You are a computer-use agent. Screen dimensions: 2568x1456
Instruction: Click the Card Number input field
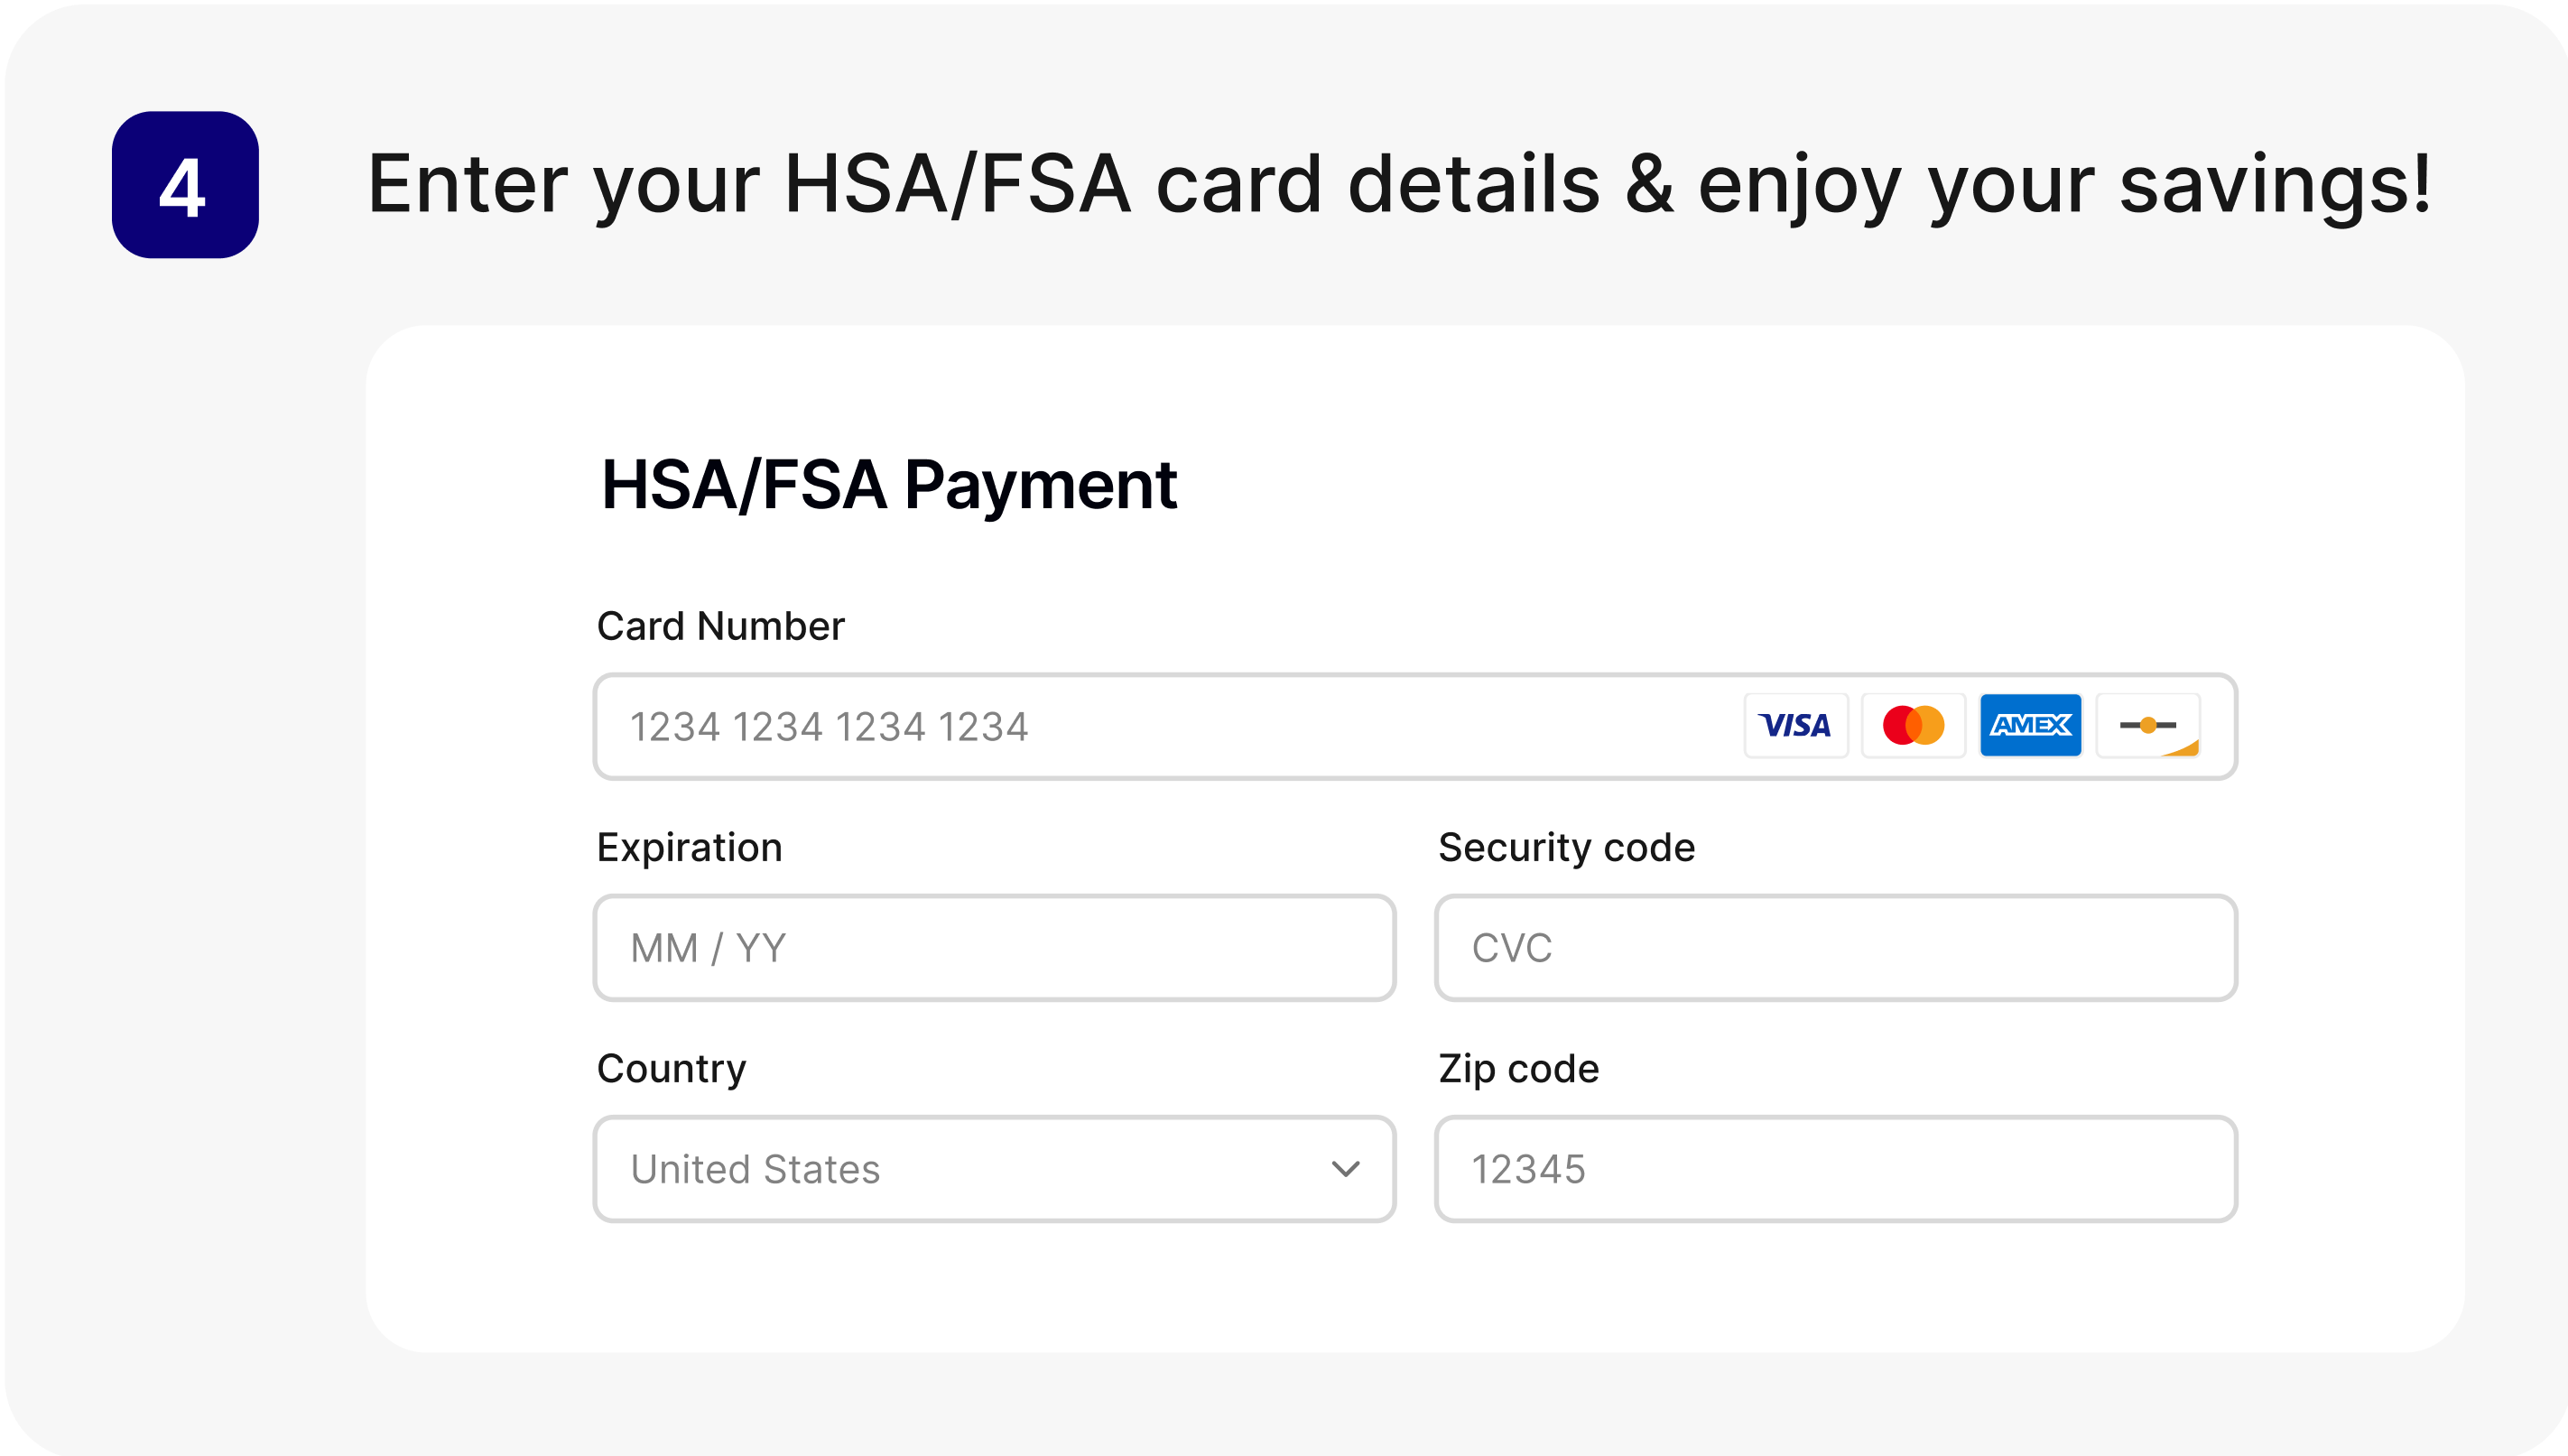1150,727
